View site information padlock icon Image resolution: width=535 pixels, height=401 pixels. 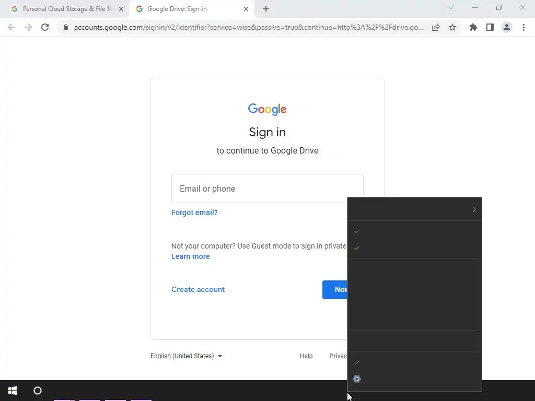[x=66, y=27]
